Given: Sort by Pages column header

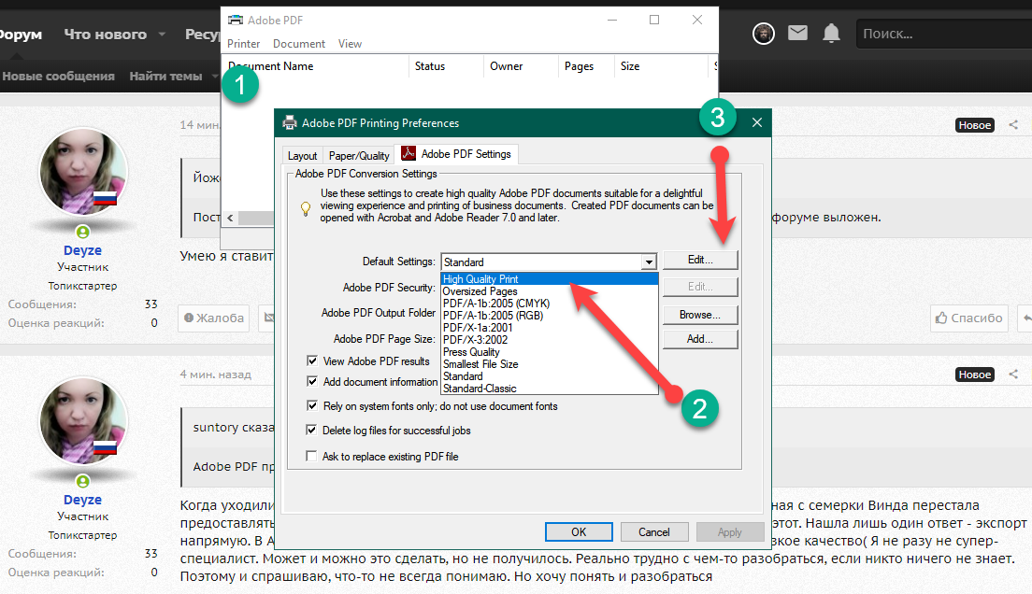Looking at the screenshot, I should coord(586,66).
